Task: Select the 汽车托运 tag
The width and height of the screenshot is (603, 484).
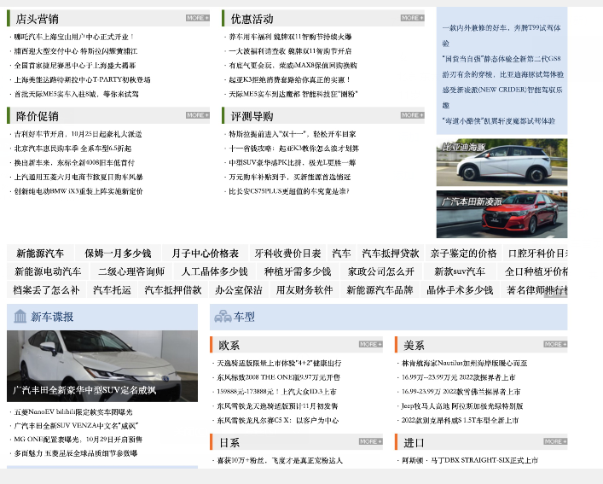Action: [112, 289]
